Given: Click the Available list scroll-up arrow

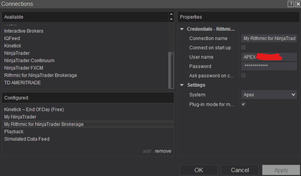Looking at the screenshot, I should [171, 14].
